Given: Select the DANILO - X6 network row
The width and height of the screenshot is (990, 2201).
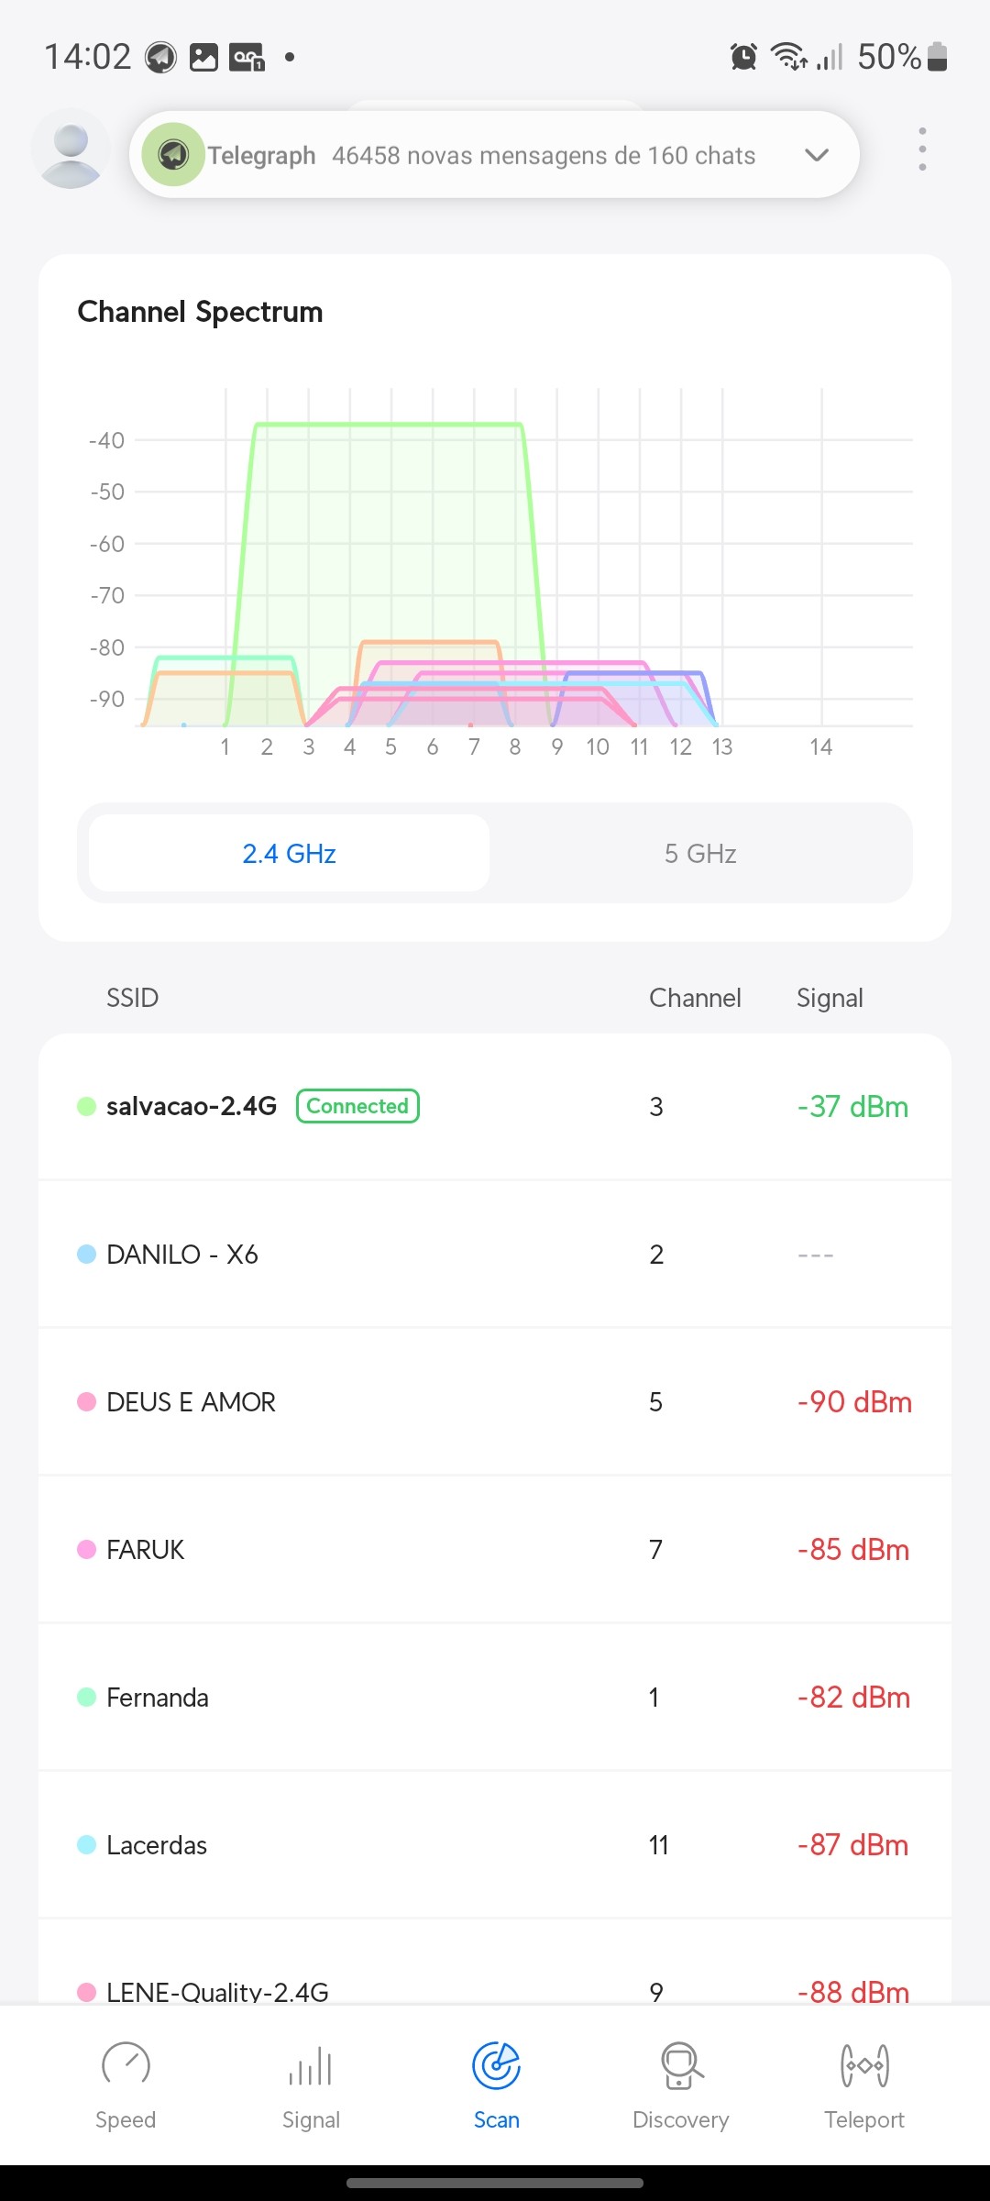Looking at the screenshot, I should click(182, 1255).
